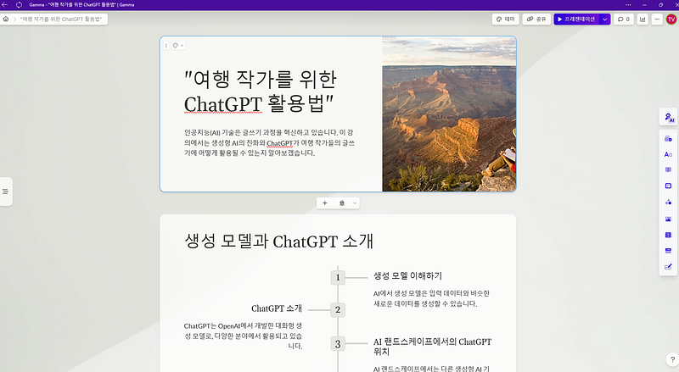Open the card templates sidebar icon
679x372 pixels.
(668, 139)
